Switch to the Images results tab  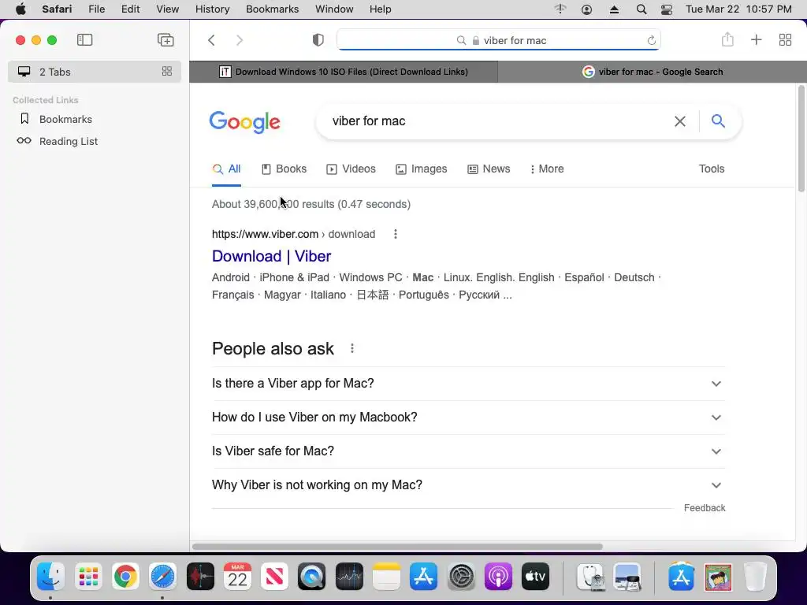click(421, 169)
